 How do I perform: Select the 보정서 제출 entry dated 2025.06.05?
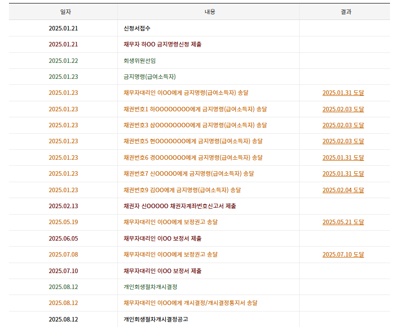coord(162,238)
